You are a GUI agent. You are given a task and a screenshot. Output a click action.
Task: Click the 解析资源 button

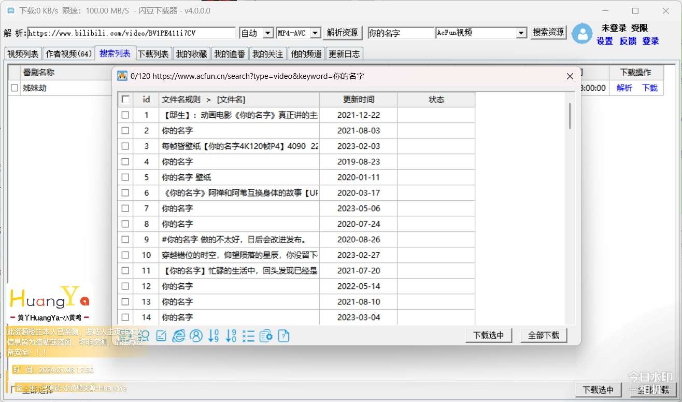coord(343,33)
